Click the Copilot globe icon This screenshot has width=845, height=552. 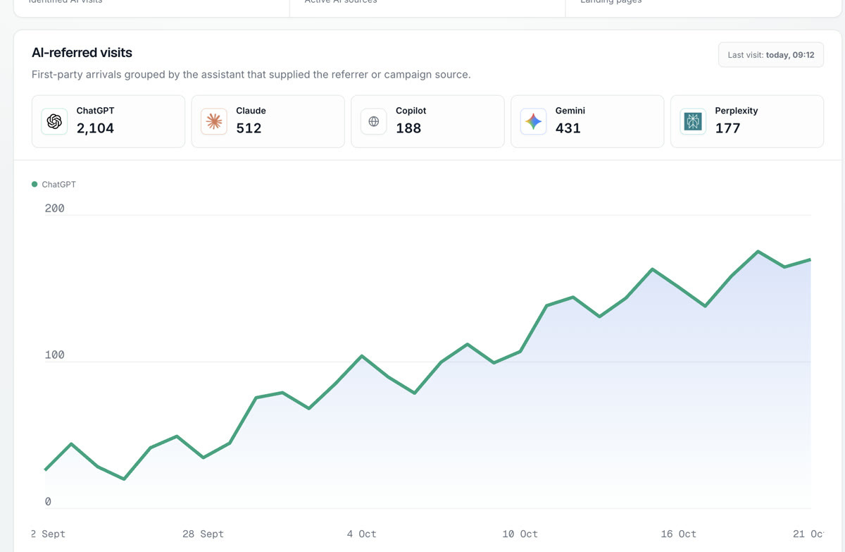(374, 121)
